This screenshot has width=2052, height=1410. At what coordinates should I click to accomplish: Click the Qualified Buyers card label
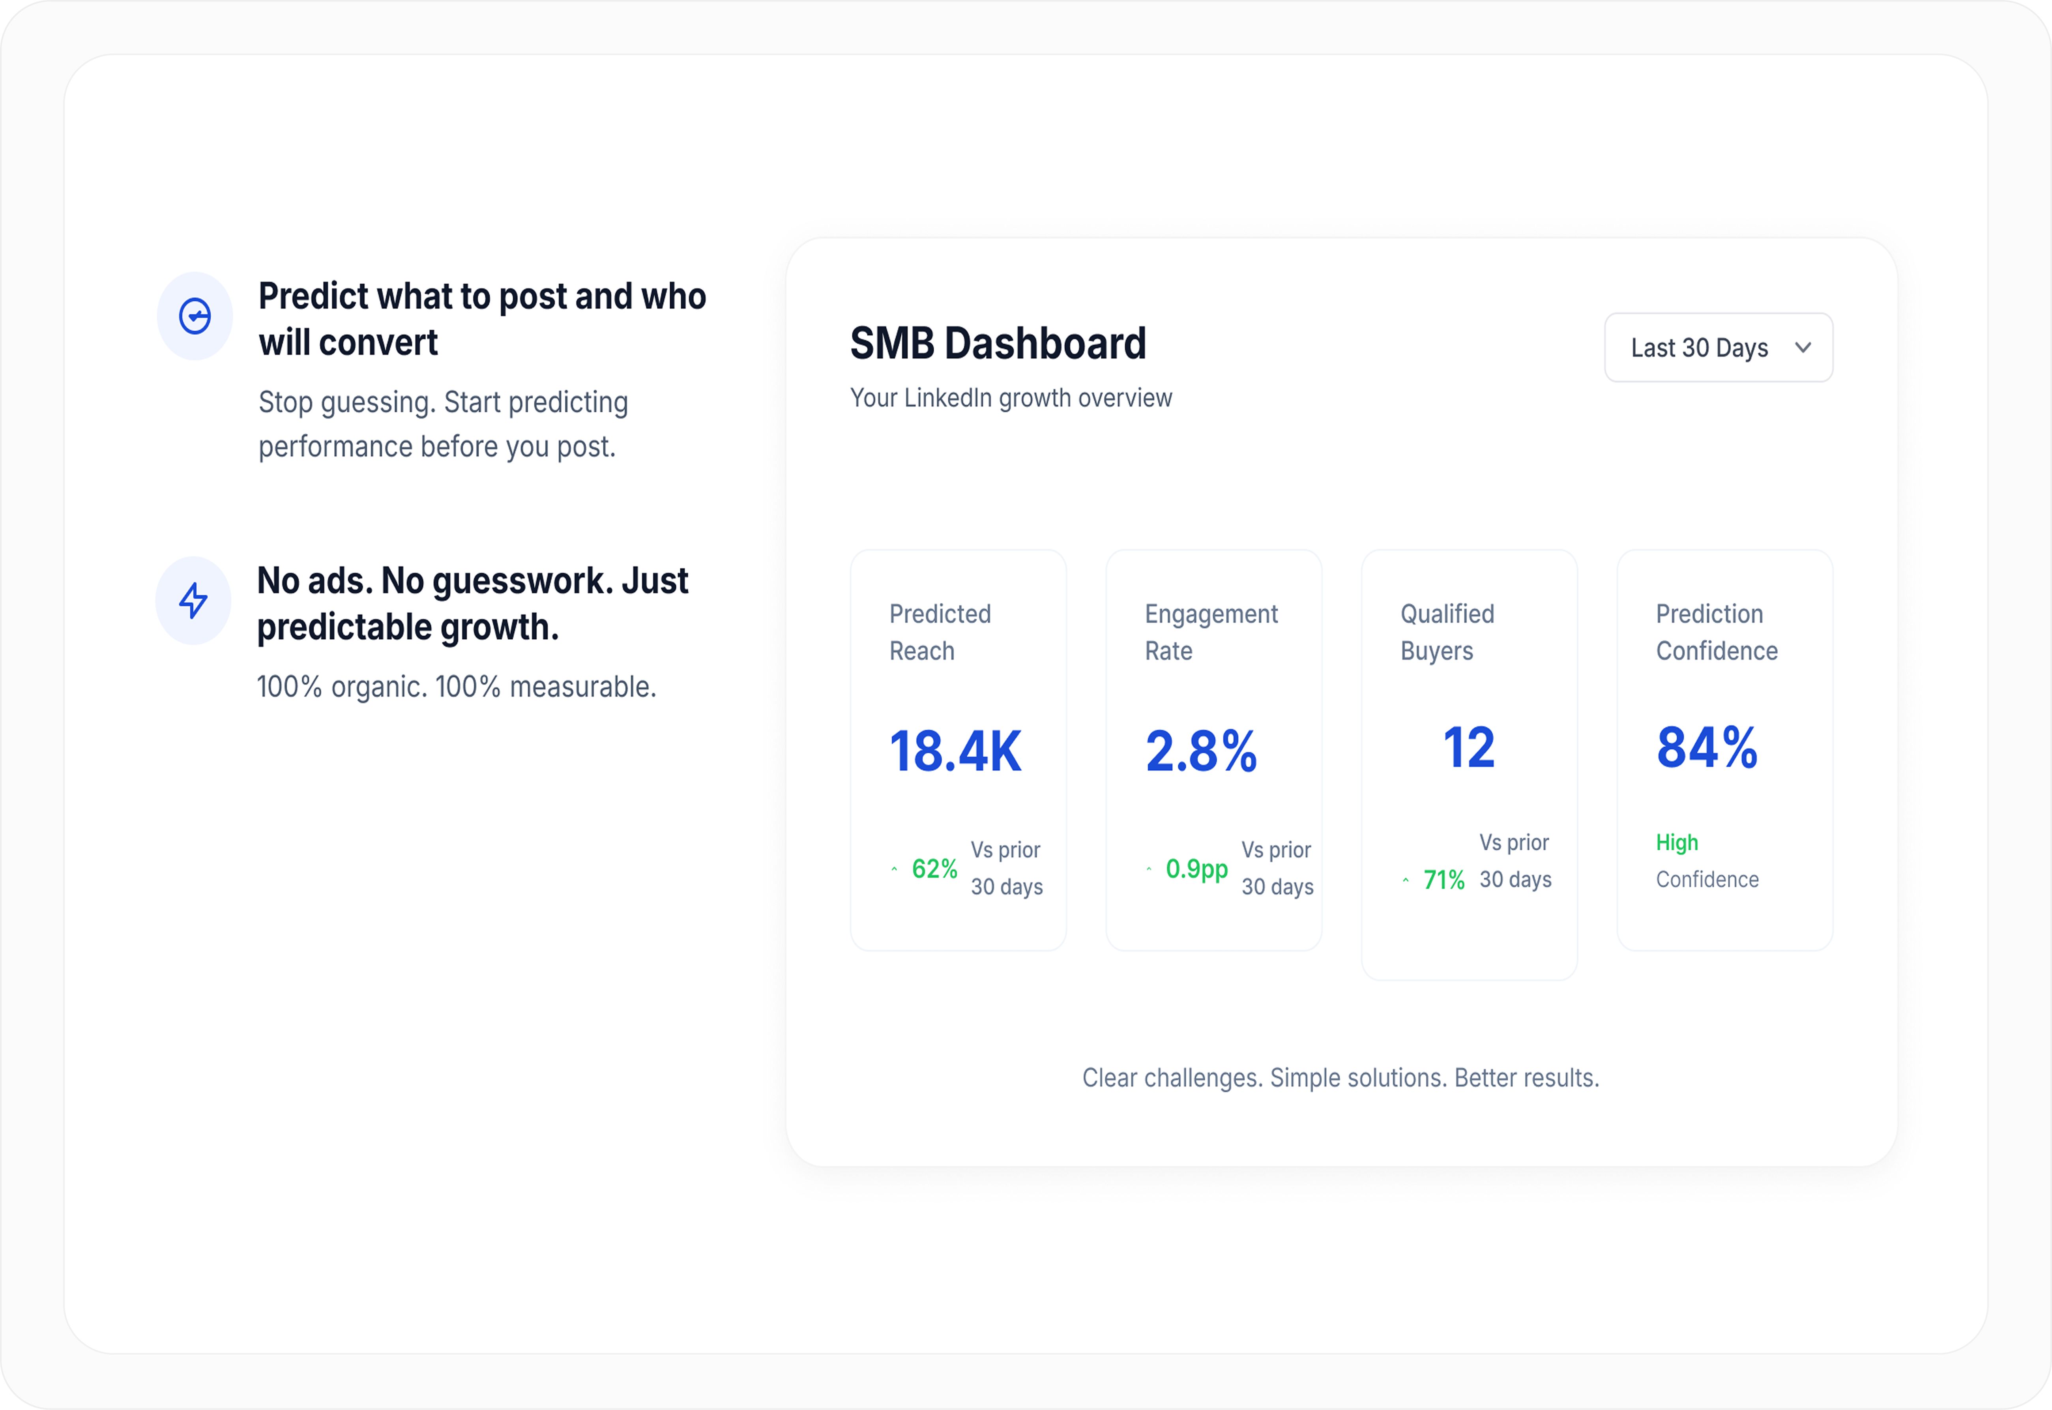tap(1447, 633)
